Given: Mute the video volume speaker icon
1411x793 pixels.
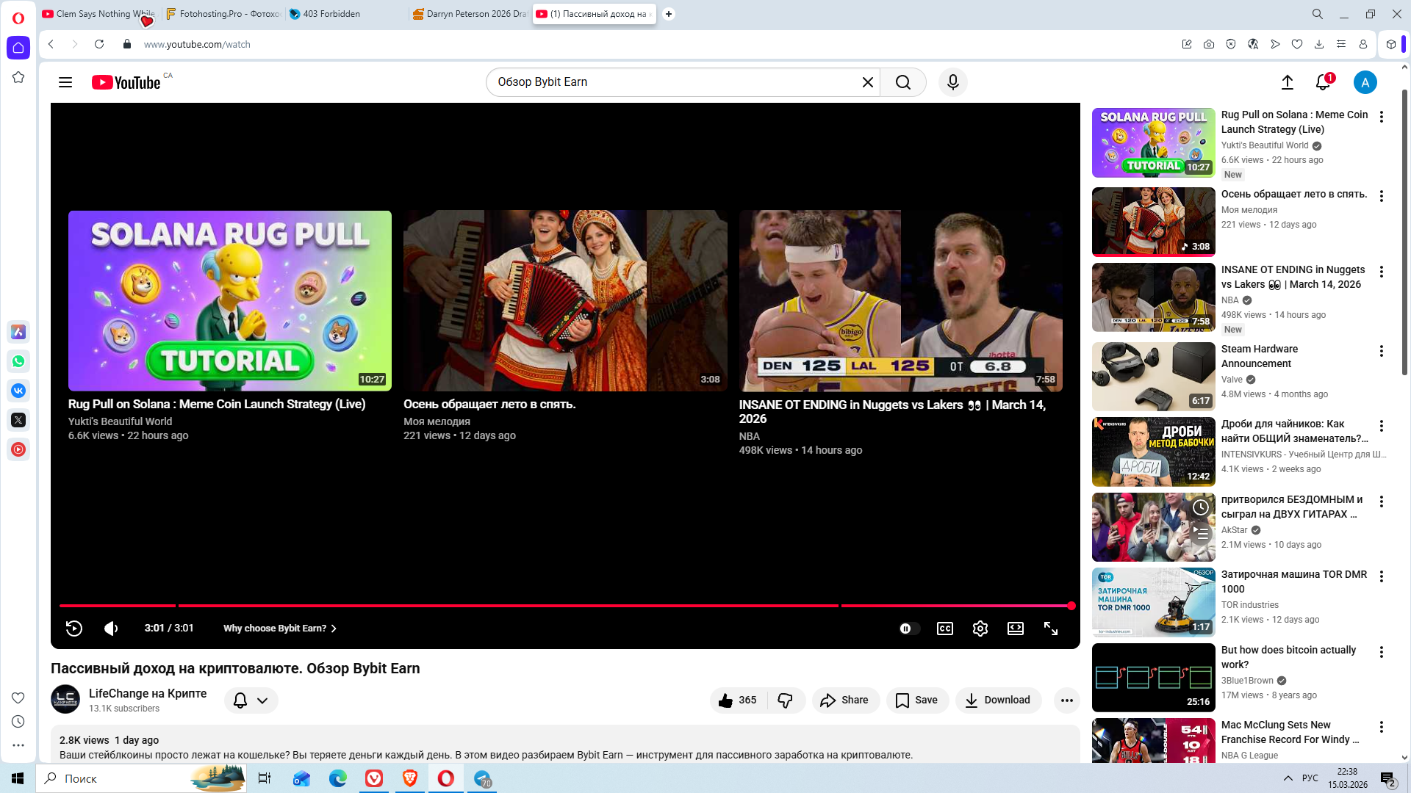Looking at the screenshot, I should [x=111, y=629].
